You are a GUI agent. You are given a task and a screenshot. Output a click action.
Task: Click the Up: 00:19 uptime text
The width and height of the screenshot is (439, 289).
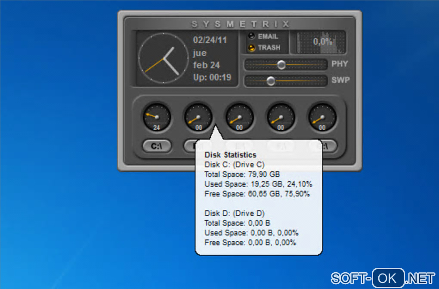tap(212, 78)
